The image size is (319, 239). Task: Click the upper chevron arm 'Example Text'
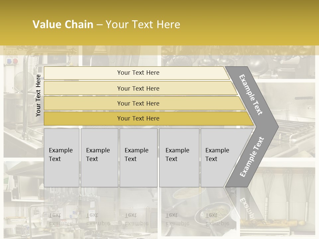(x=251, y=95)
